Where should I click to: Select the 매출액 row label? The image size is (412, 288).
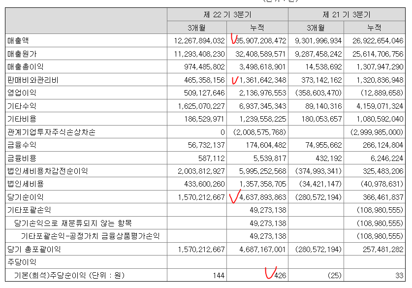click(x=18, y=41)
